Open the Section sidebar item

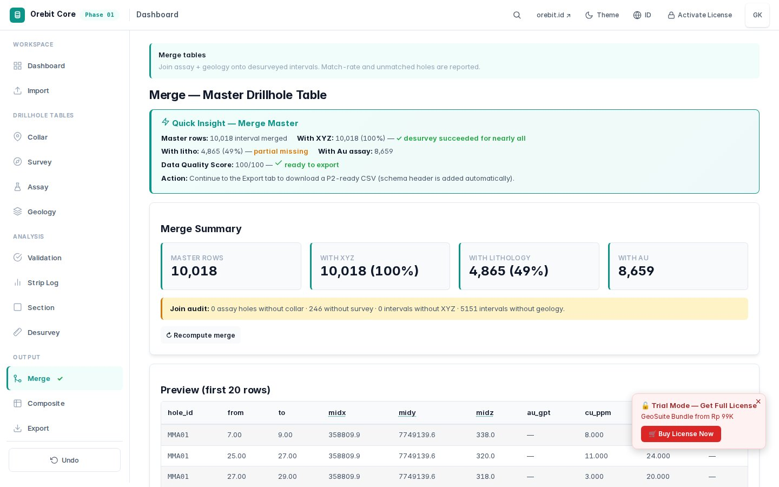[x=64, y=308]
